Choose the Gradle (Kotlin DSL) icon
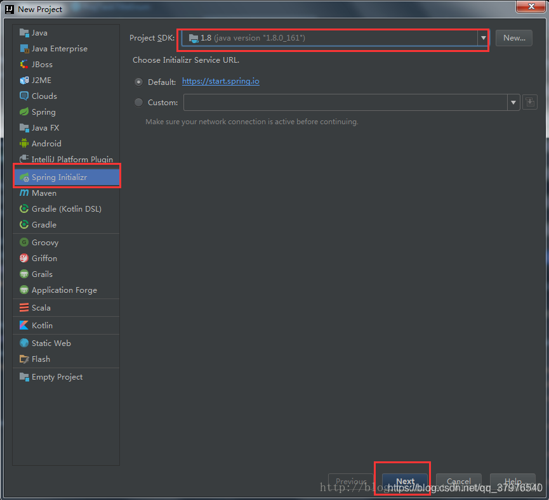Screen dimensions: 549x500 (x=24, y=208)
